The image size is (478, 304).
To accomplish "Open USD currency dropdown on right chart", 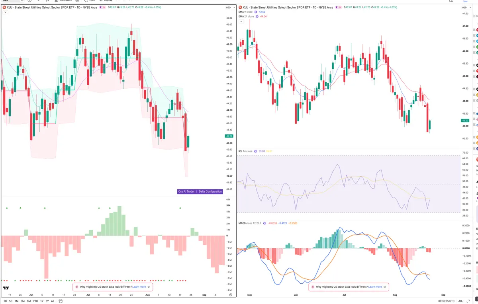I will (x=466, y=8).
